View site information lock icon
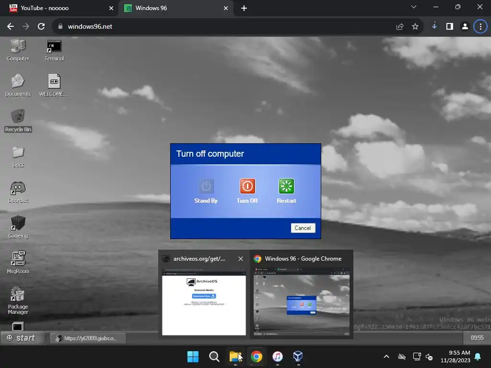491x368 pixels. pos(60,27)
